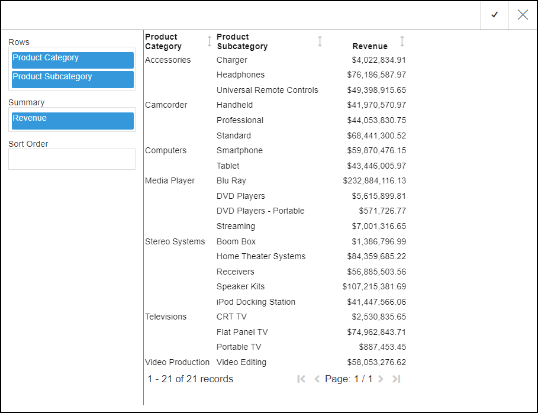Go to previous page icon
The width and height of the screenshot is (538, 413).
(317, 379)
